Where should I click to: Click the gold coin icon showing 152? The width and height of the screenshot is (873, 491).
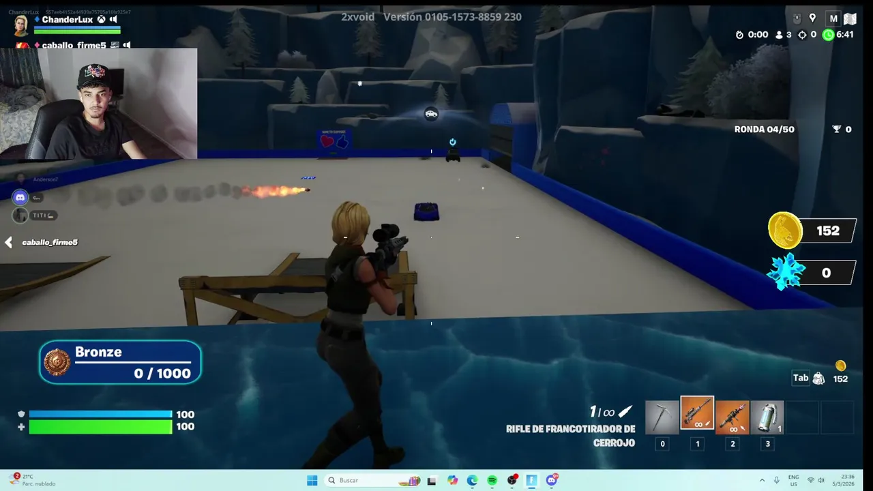(785, 230)
